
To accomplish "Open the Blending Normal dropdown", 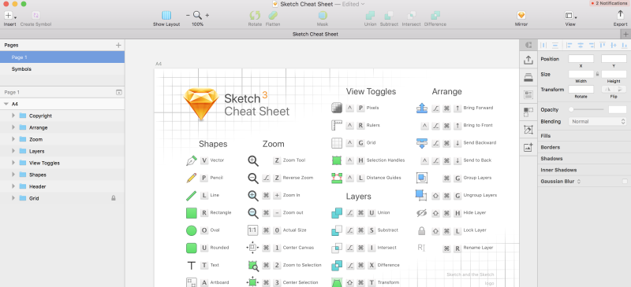I will click(x=597, y=121).
